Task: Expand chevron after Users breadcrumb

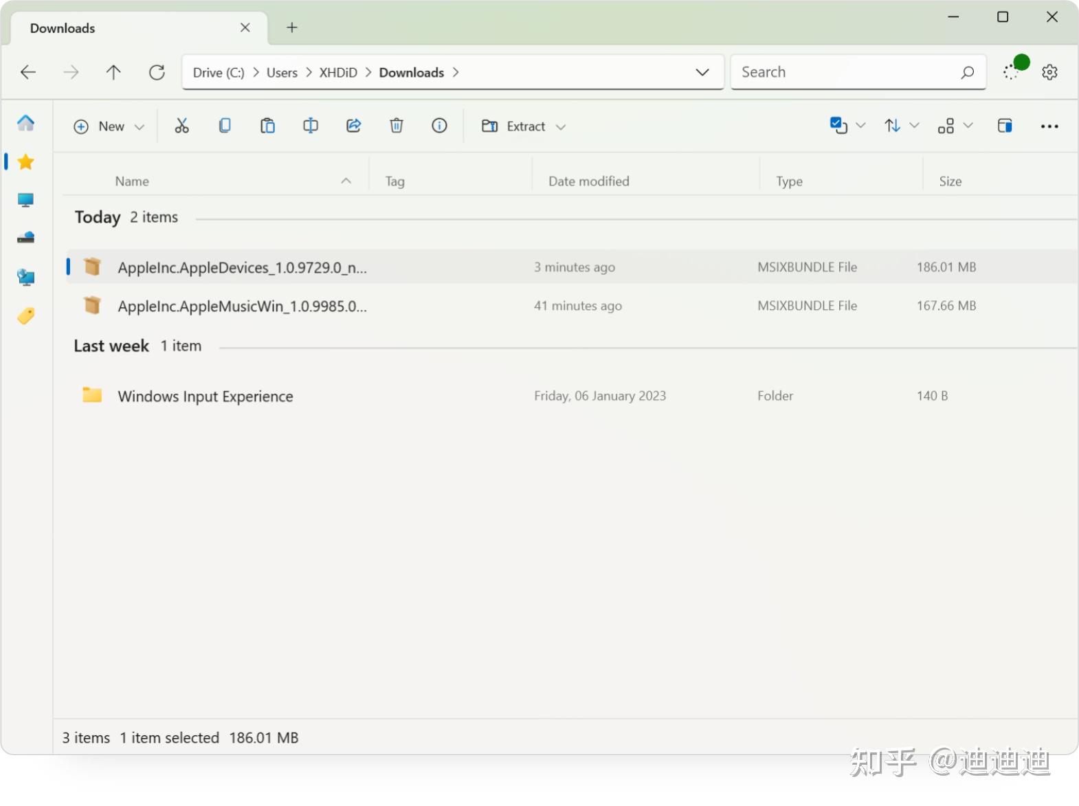Action: 309,72
